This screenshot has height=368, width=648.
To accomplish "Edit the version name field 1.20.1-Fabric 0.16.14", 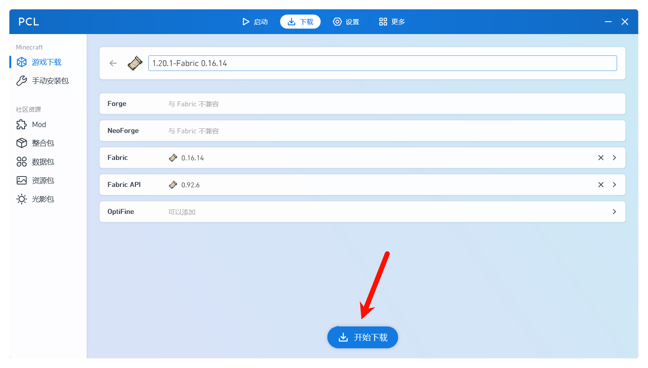I will click(x=382, y=63).
